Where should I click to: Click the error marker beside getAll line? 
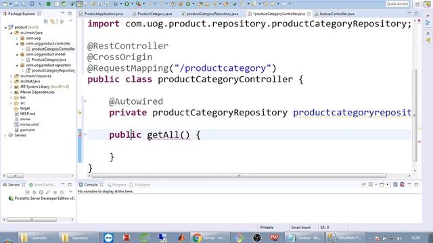pos(80,134)
